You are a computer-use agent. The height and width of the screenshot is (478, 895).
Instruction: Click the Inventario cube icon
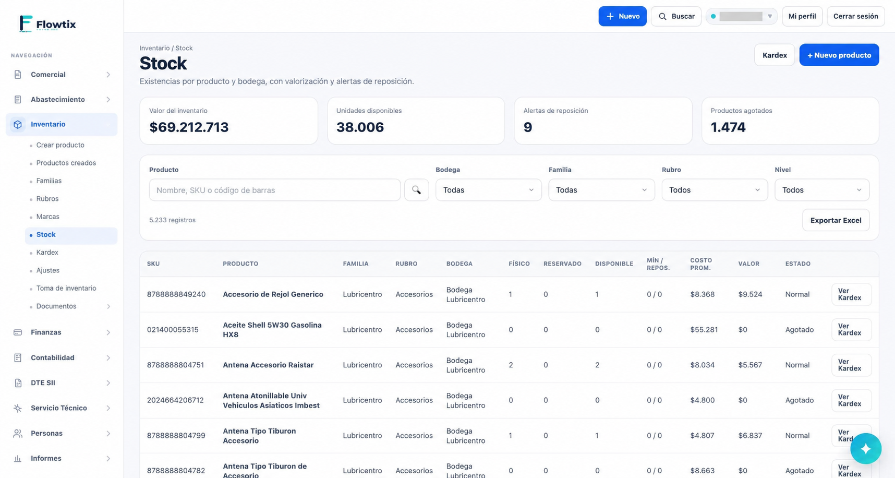click(x=18, y=124)
